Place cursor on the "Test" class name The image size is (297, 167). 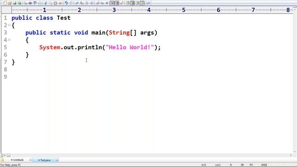coord(64,18)
